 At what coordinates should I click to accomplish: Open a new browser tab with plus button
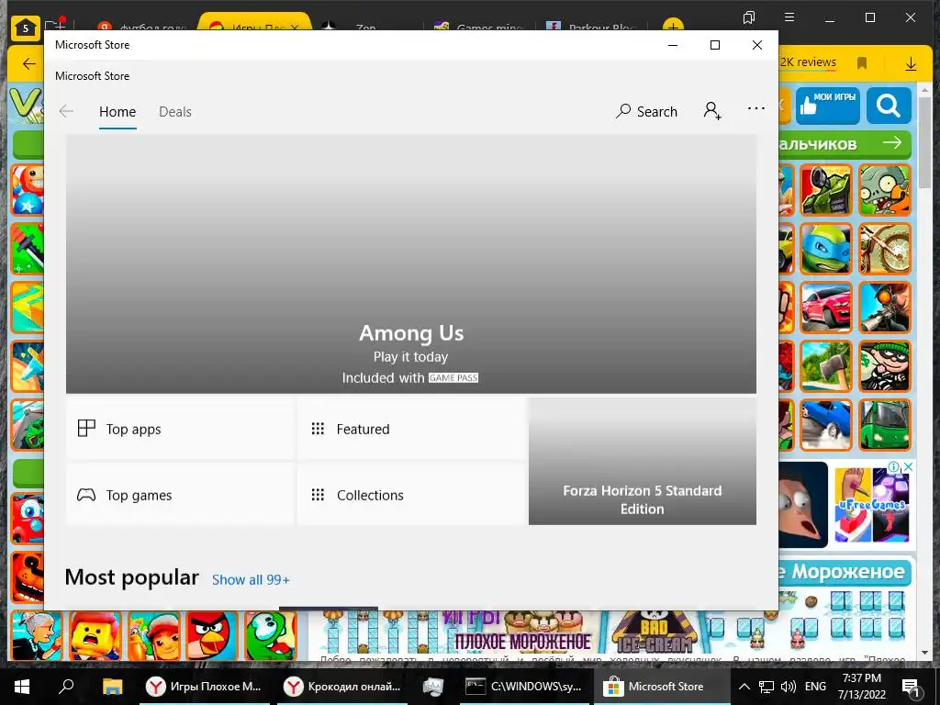click(673, 26)
